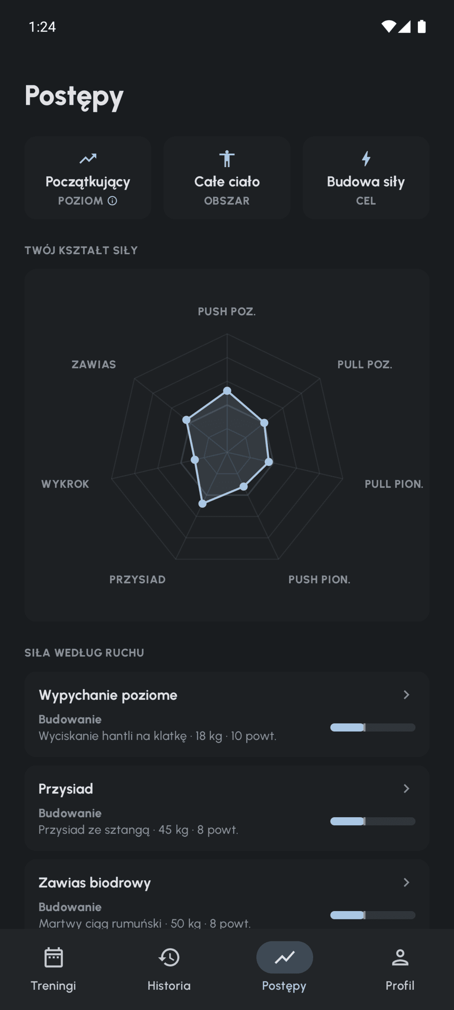454x1010 pixels.
Task: Tap the lightning bolt icon above Budowa siły
Action: (366, 159)
